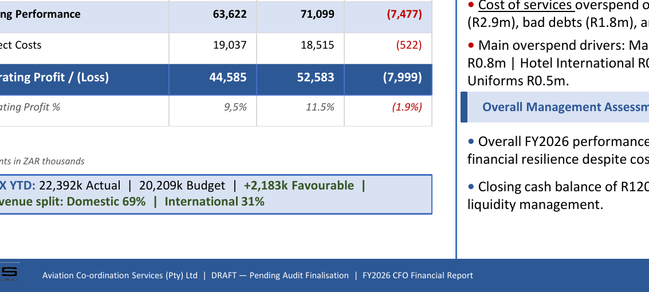Select the 9,5% profit percentage

tap(235, 107)
